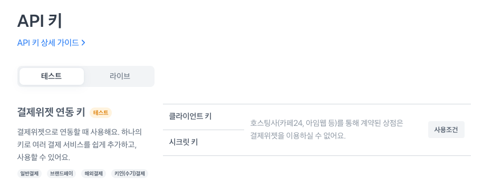The width and height of the screenshot is (492, 196).
Task: Switch to the 테스트 tab
Action: tap(52, 76)
